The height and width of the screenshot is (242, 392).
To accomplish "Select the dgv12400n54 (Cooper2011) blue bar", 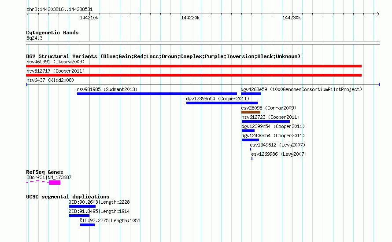I will tap(250, 140).
